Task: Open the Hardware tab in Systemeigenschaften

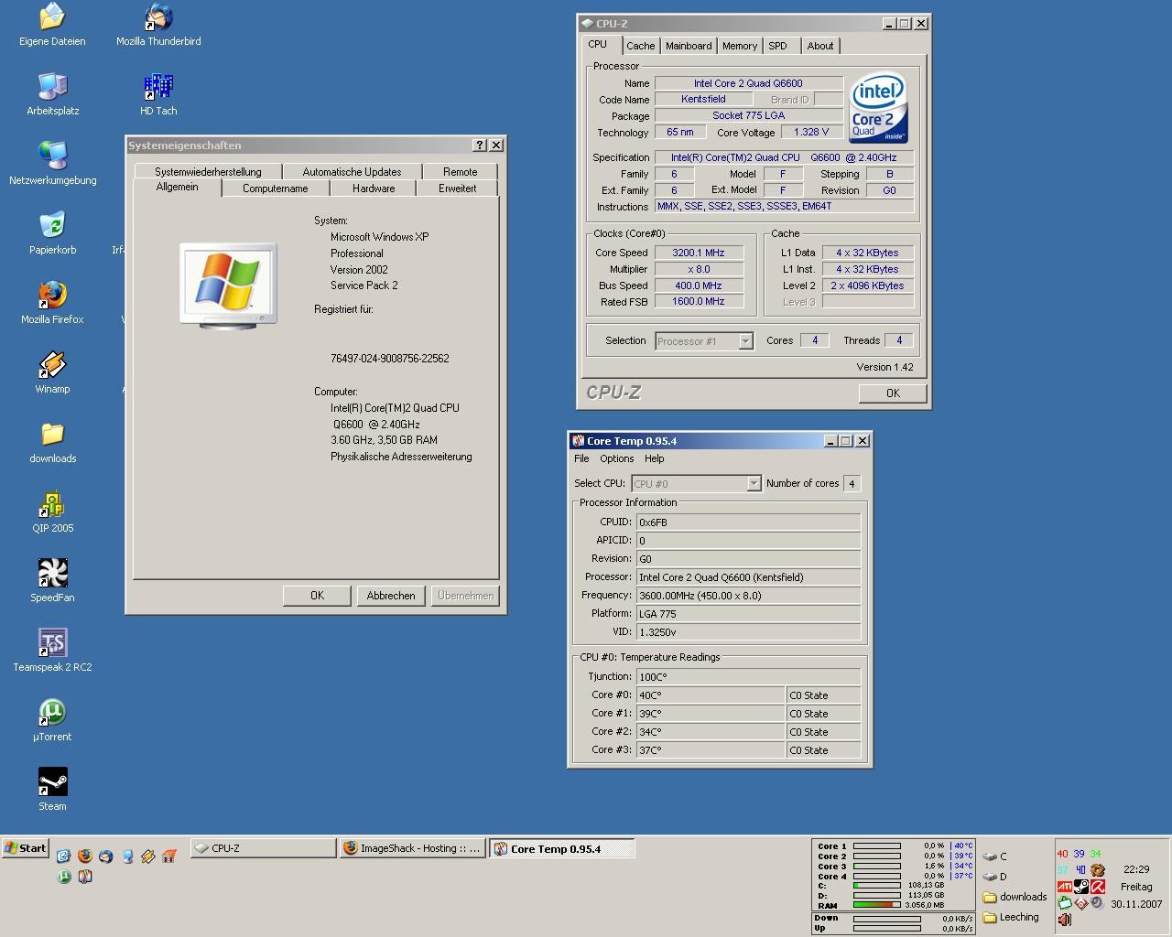Action: (374, 188)
